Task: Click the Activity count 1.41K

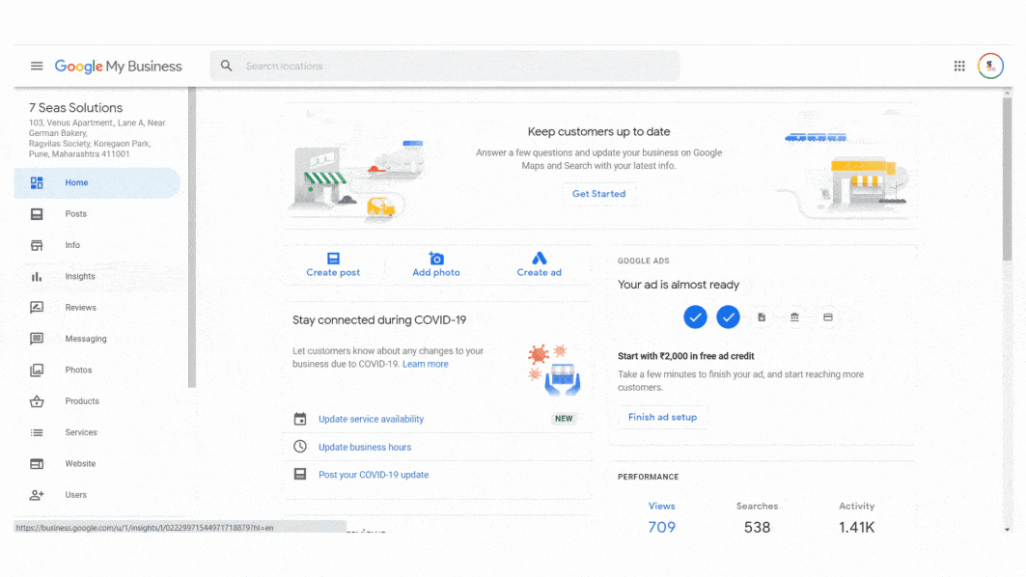Action: 856,527
